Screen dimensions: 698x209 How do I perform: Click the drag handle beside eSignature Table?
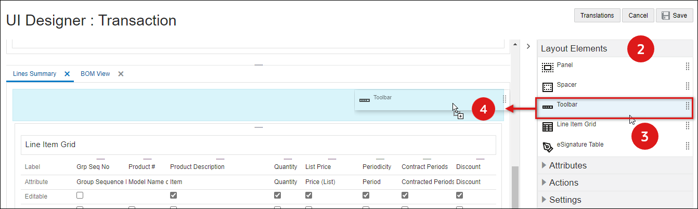(x=687, y=146)
